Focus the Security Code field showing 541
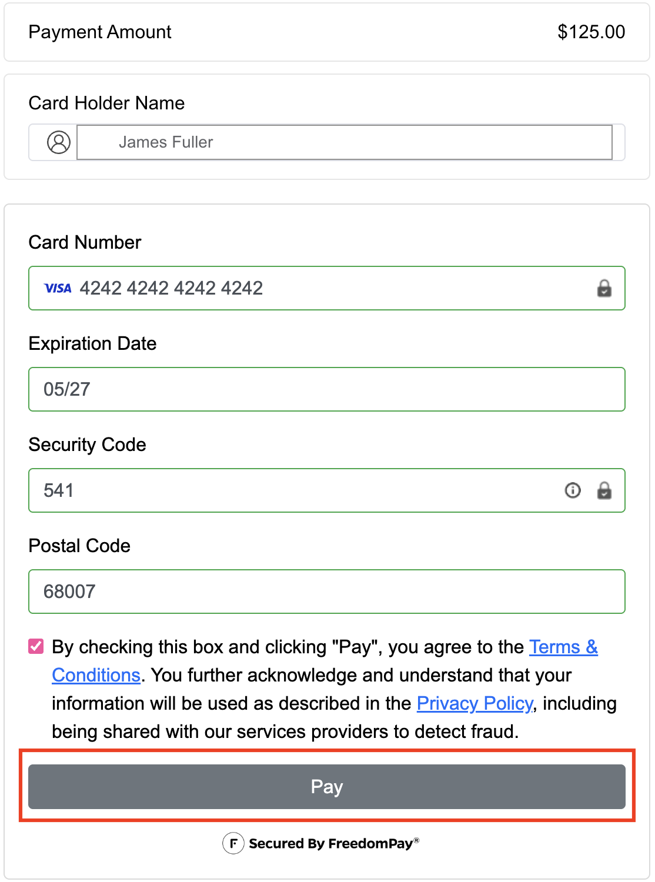Image resolution: width=655 pixels, height=882 pixels. (x=294, y=490)
